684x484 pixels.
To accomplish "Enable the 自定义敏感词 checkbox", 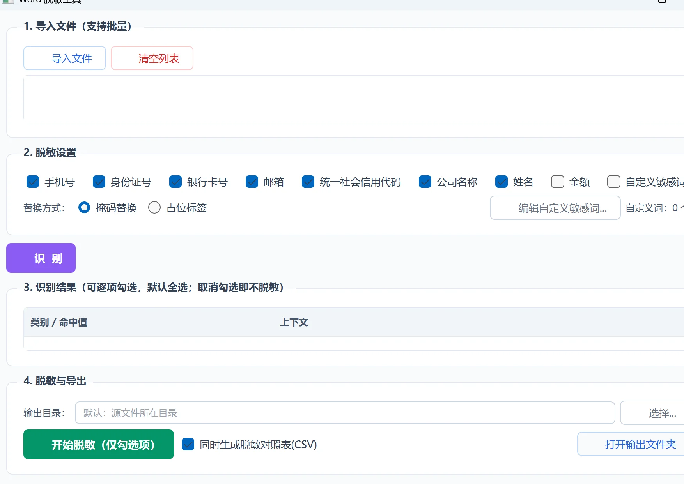I will (x=614, y=182).
